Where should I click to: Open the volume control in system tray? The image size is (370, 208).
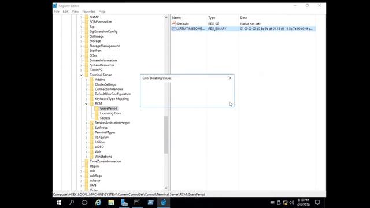click(x=291, y=202)
